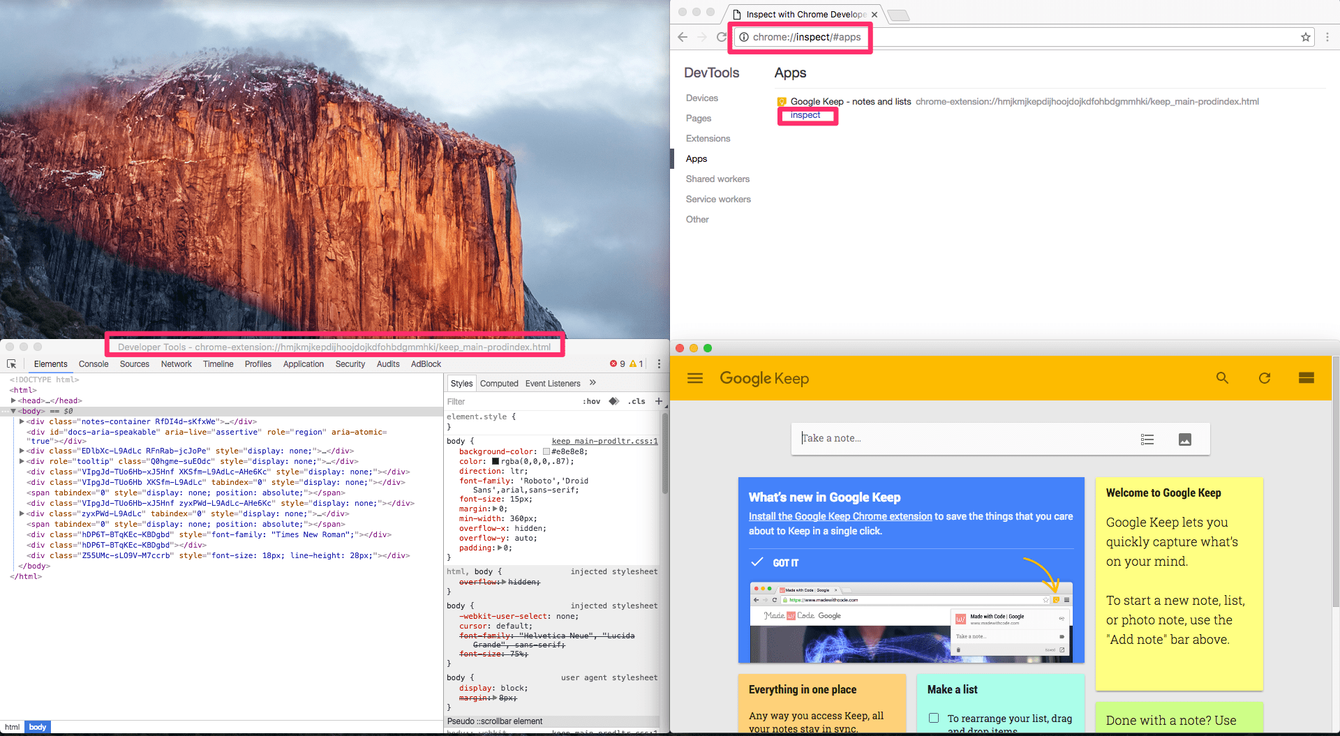Open the Event Listeners tab
Screen dimensions: 1340x736
point(553,383)
